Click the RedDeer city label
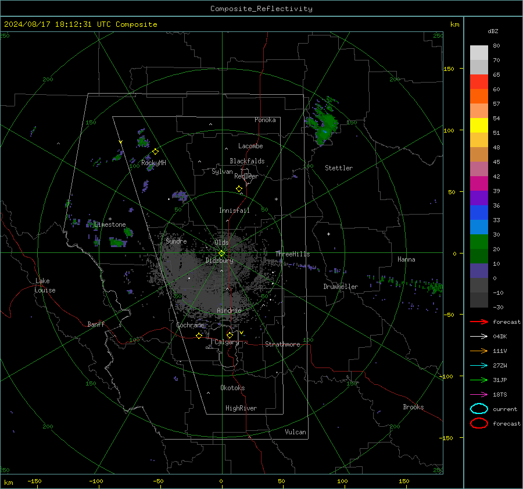Viewport: 523px width, 489px height. coord(246,176)
